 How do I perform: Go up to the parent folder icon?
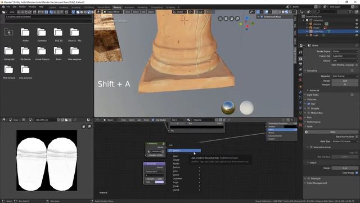[x=9, y=33]
